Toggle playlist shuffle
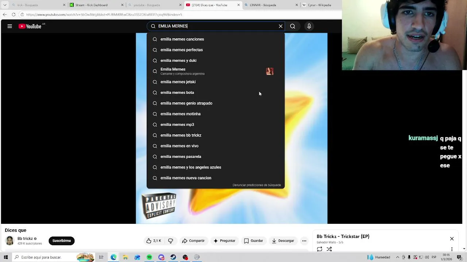This screenshot has width=467, height=262. point(329,249)
